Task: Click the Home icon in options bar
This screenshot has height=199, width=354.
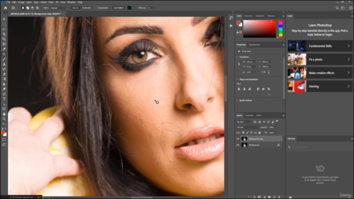Action: tap(6, 8)
